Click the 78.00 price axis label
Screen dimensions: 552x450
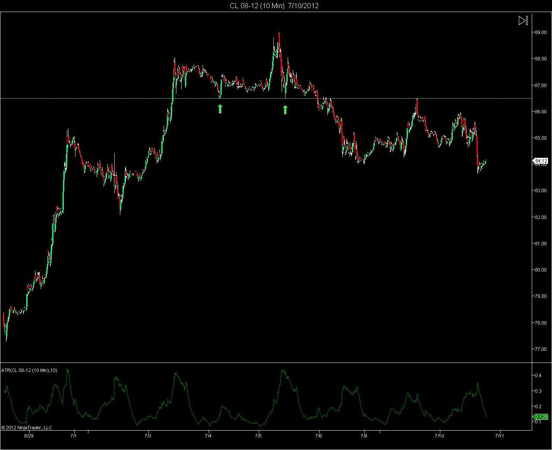[541, 323]
